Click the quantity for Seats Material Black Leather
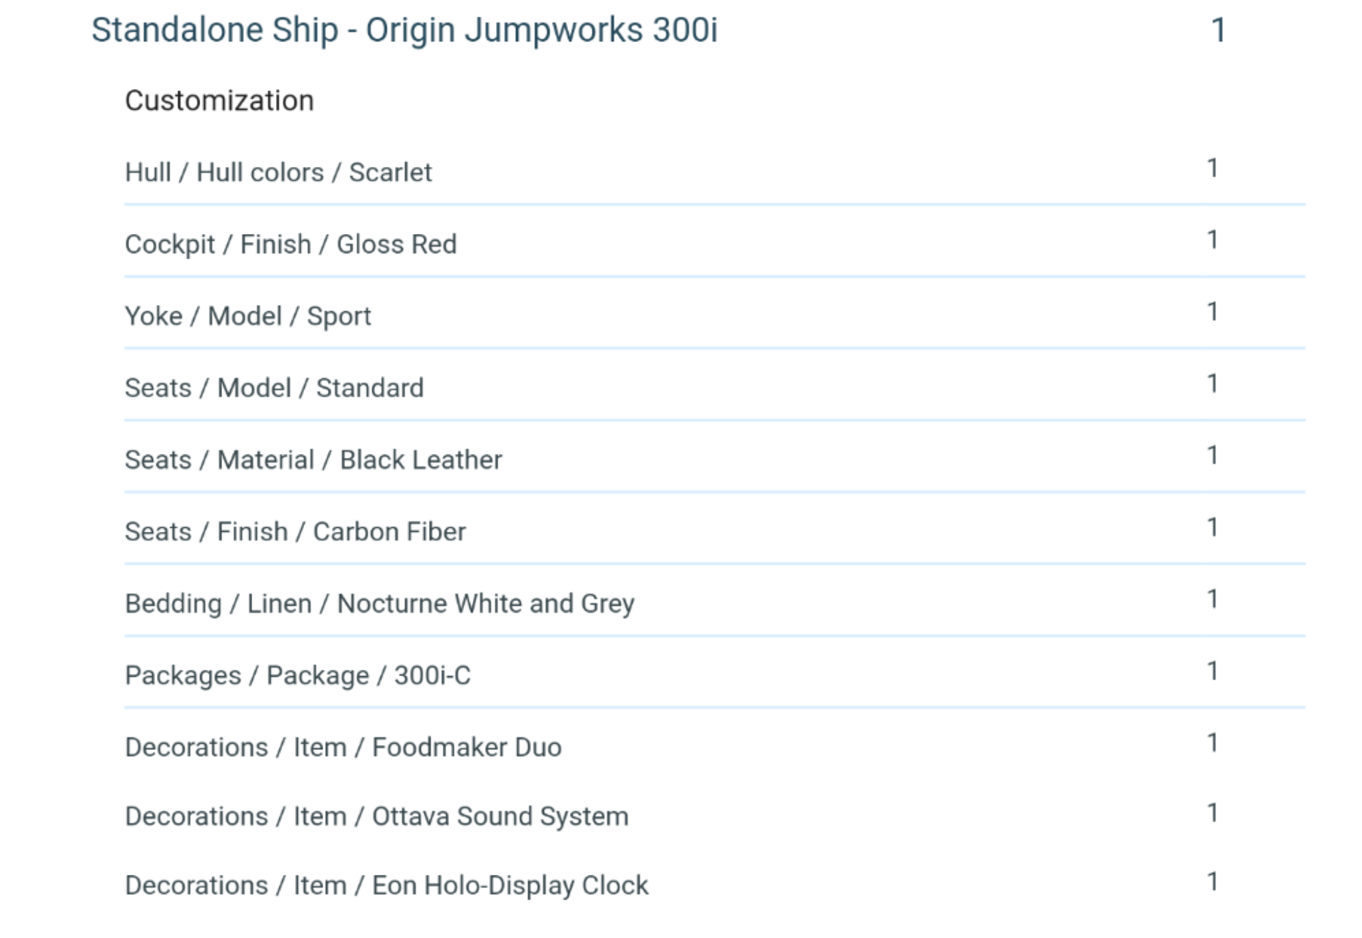The image size is (1362, 938). [x=1212, y=455]
